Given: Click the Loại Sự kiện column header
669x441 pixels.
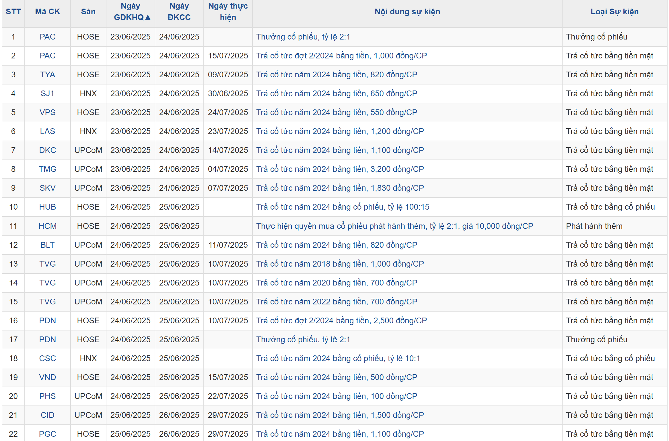Looking at the screenshot, I should pos(614,12).
